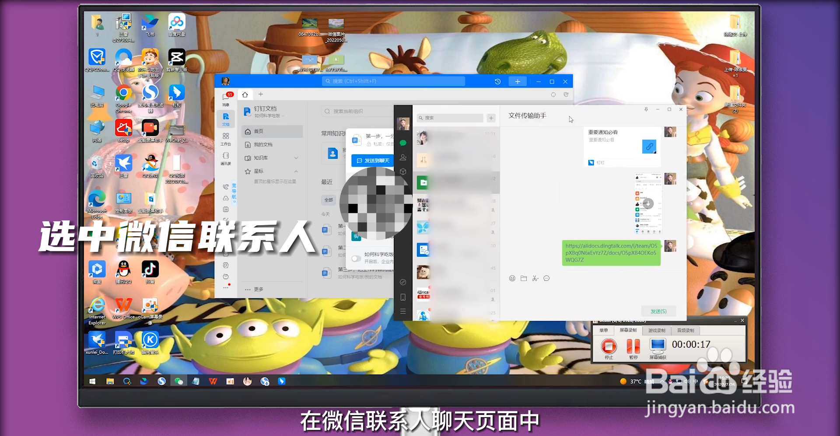The image size is (840, 436).
Task: Collapse the 星标 section
Action: coord(296,171)
